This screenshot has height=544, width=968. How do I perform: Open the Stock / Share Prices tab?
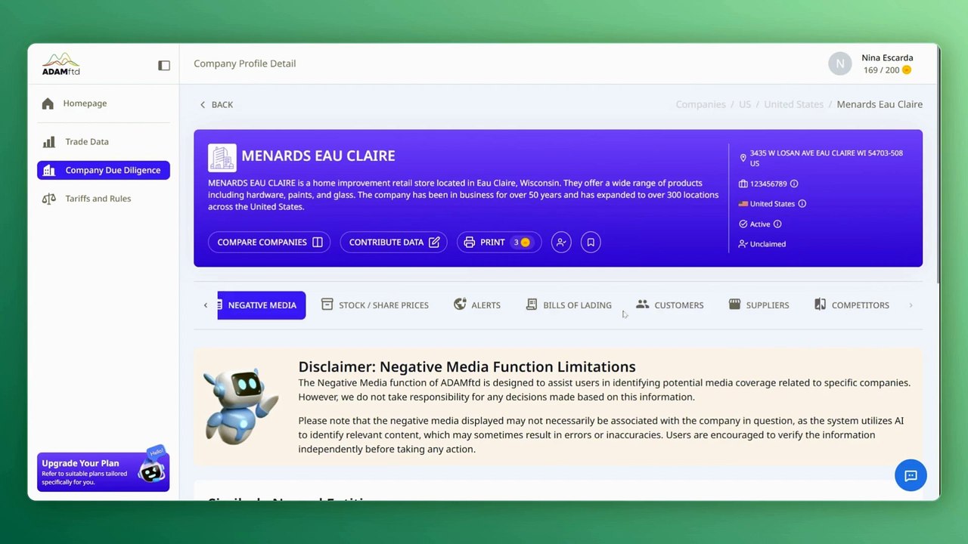(x=375, y=305)
